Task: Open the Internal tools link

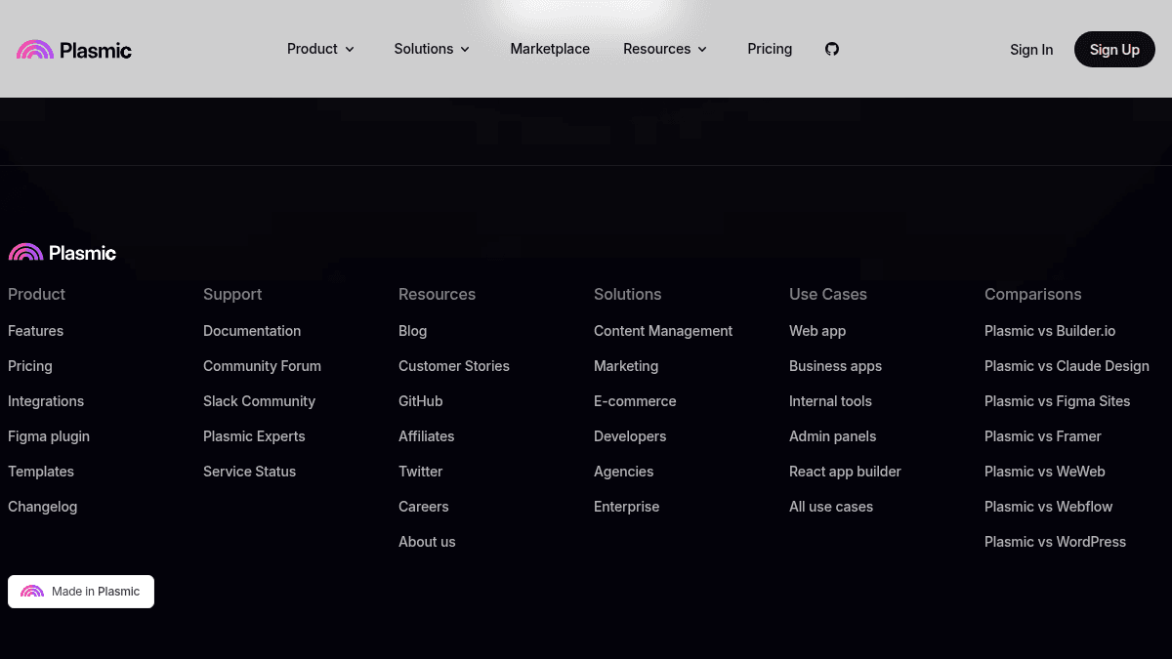Action: [830, 401]
